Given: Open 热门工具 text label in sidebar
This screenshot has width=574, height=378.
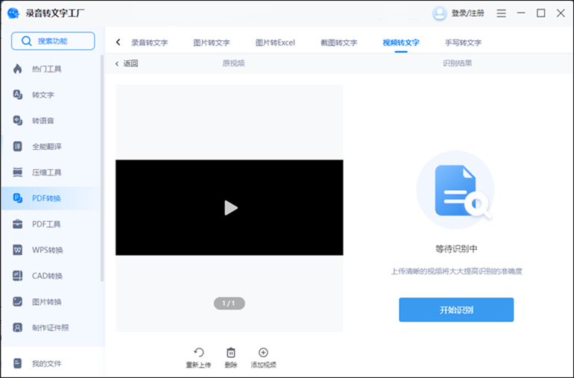Looking at the screenshot, I should point(46,69).
